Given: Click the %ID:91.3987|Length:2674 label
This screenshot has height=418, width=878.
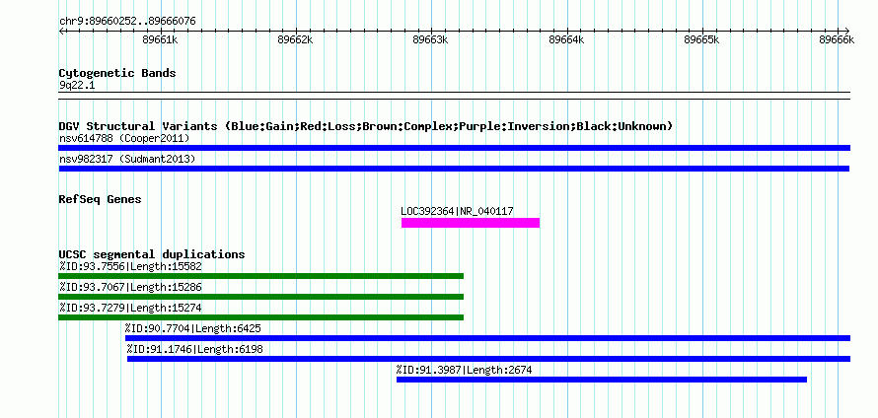Looking at the screenshot, I should coord(465,370).
